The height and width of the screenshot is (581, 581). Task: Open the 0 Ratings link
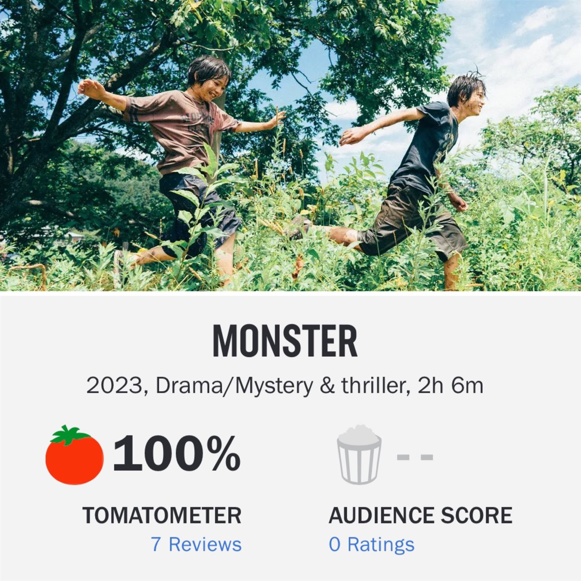[x=371, y=544]
